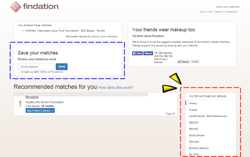Viewport: 250px width, 157px height.
Task: Click Buy it from 2 stores button
Action: point(40,111)
